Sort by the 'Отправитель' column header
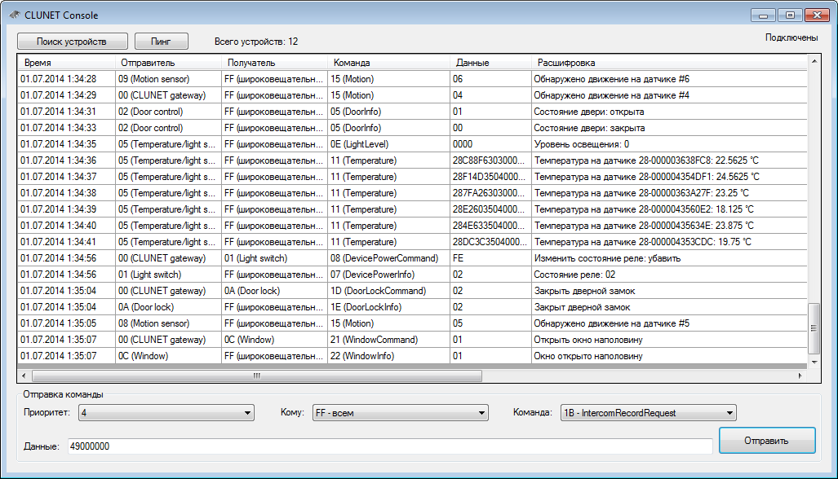838x479 pixels. pyautogui.click(x=168, y=63)
